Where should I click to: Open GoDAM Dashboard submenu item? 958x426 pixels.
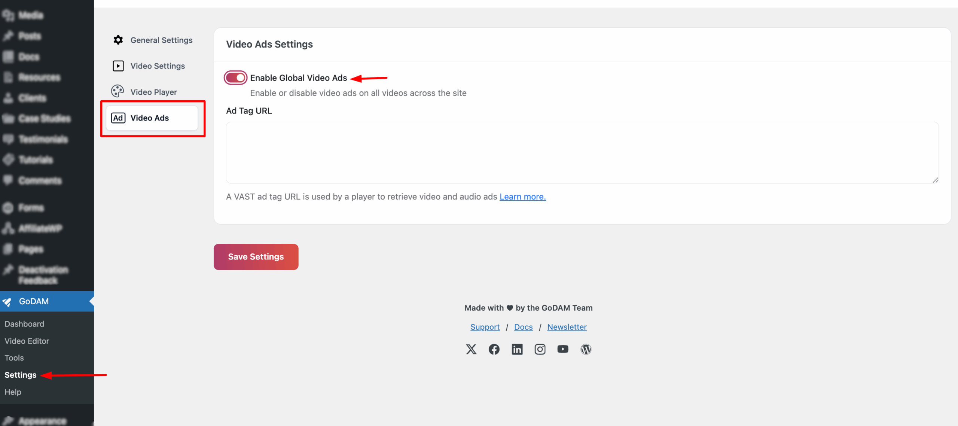(24, 324)
